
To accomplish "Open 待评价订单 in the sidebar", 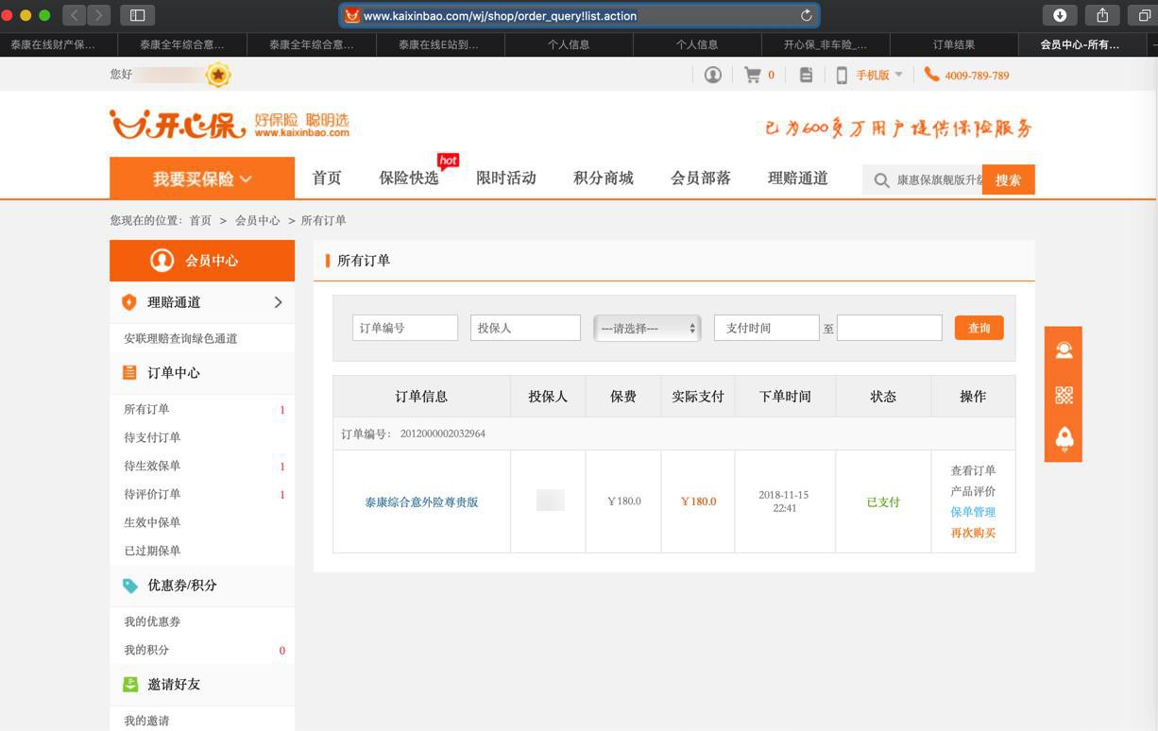I will pyautogui.click(x=152, y=494).
